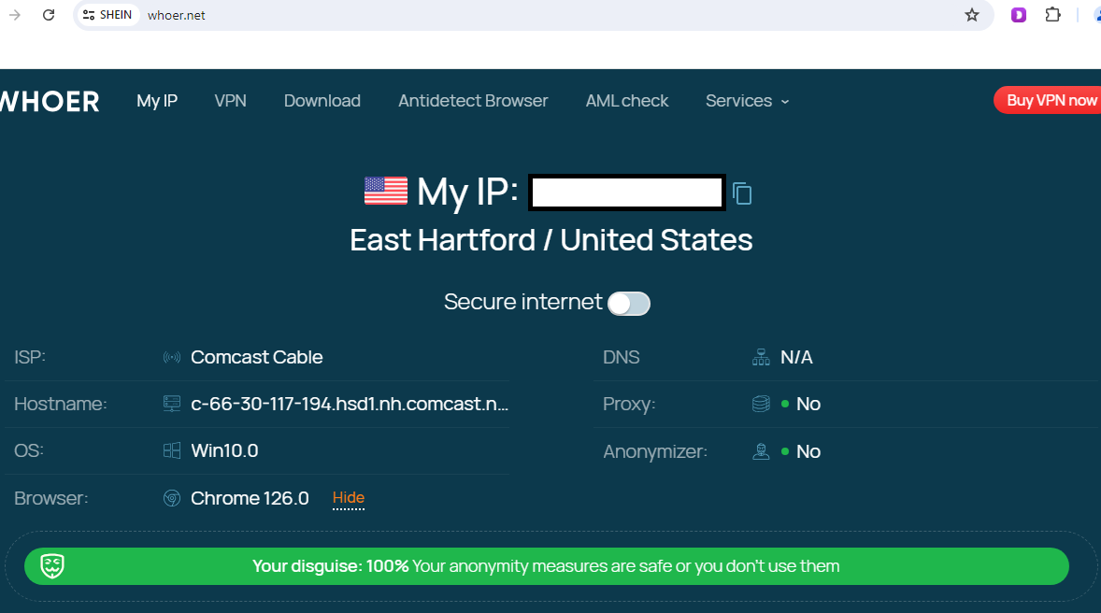Click the forward navigation arrow
The height and width of the screenshot is (613, 1101).
[14, 15]
